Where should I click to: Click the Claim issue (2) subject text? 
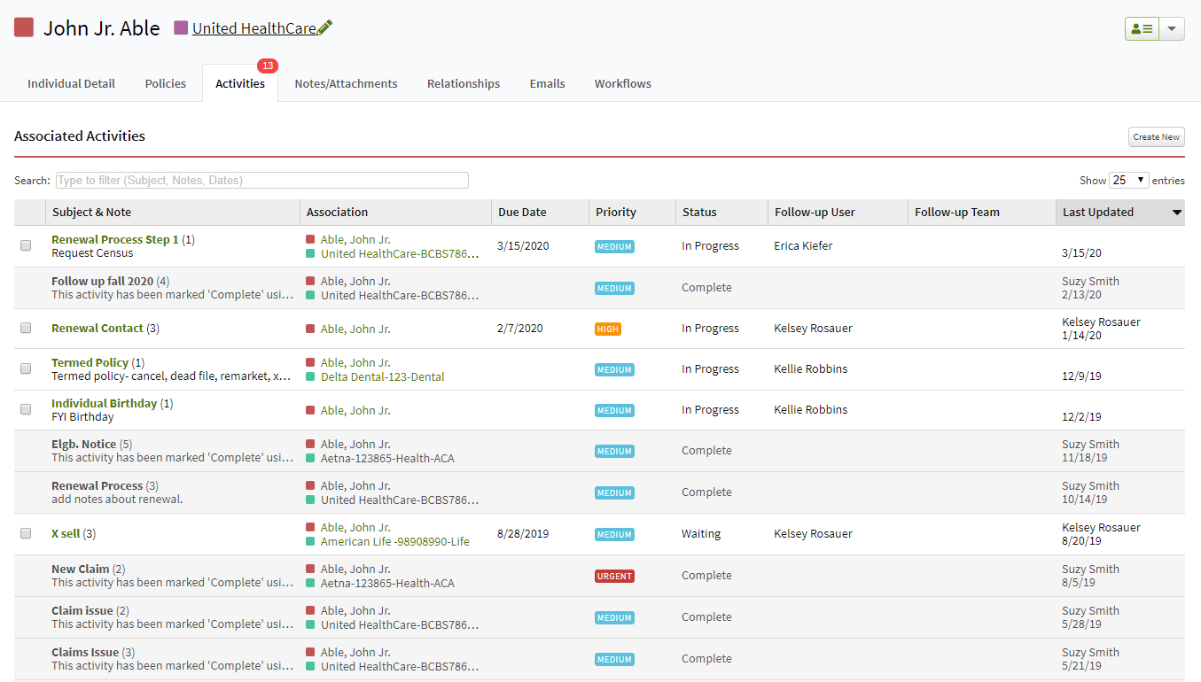click(x=90, y=610)
